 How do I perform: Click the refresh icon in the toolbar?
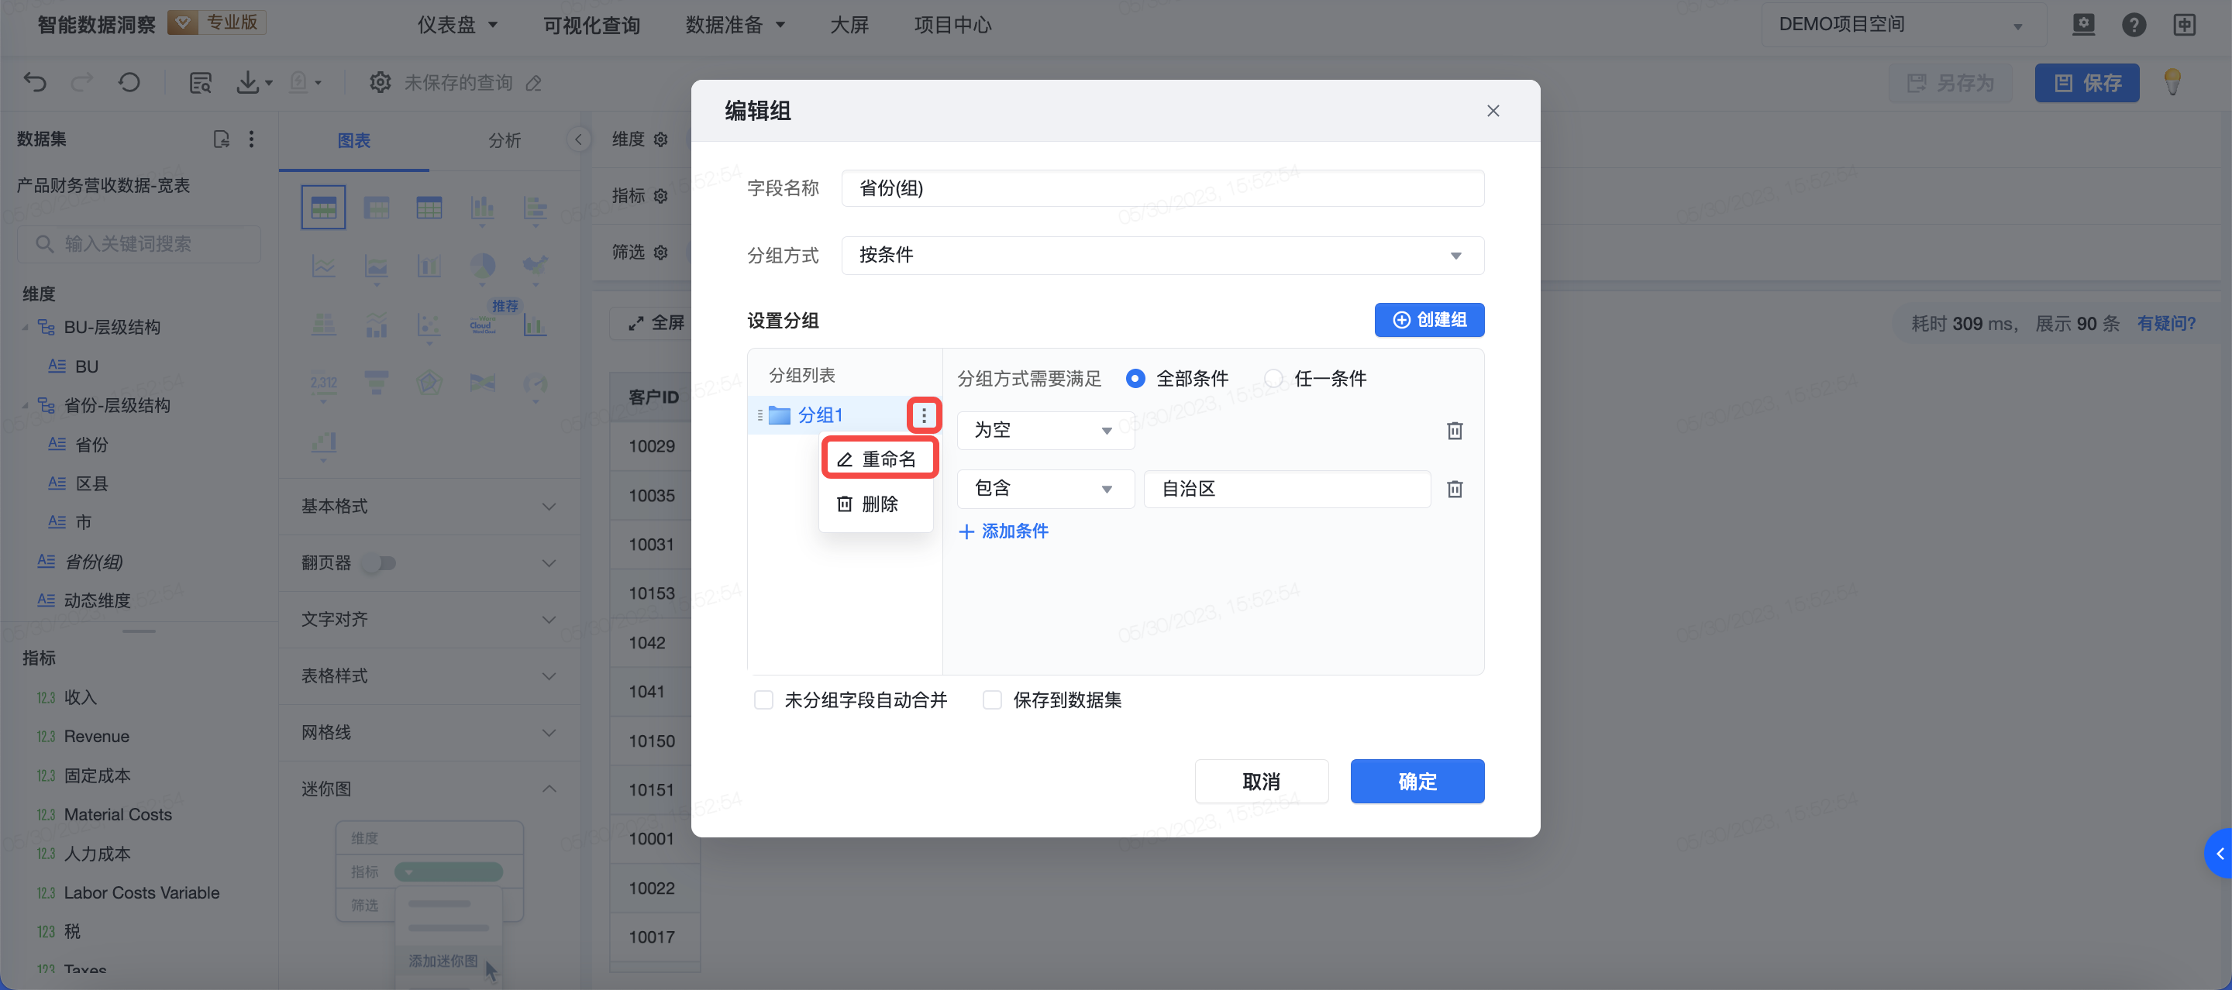pos(129,82)
